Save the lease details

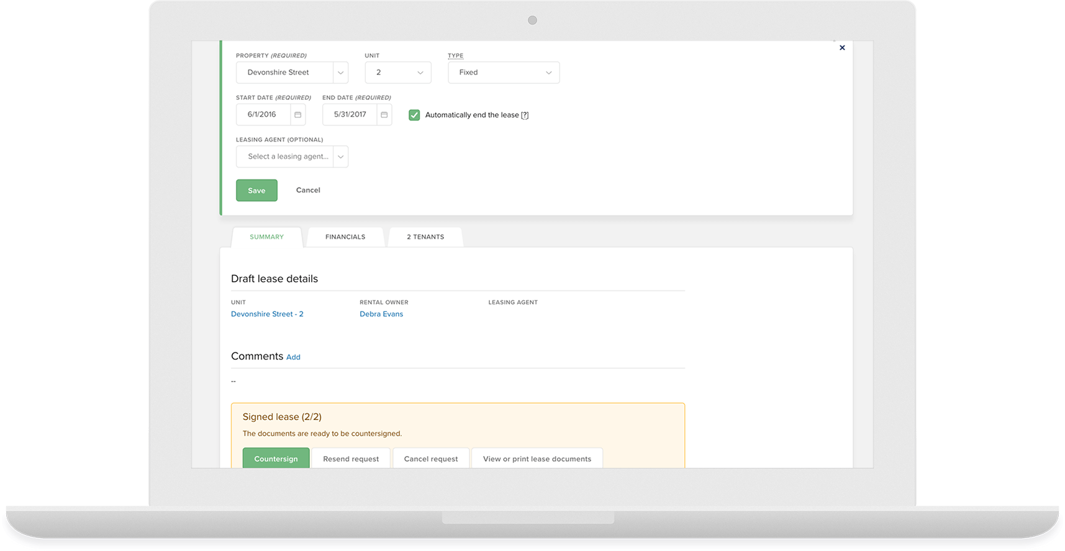(256, 190)
